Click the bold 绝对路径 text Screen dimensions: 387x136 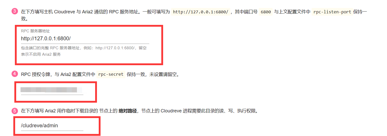(x=127, y=111)
